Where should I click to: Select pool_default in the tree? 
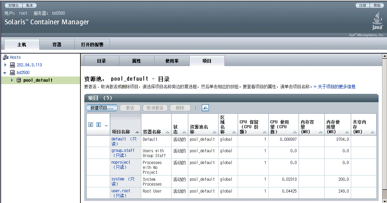tap(38, 80)
